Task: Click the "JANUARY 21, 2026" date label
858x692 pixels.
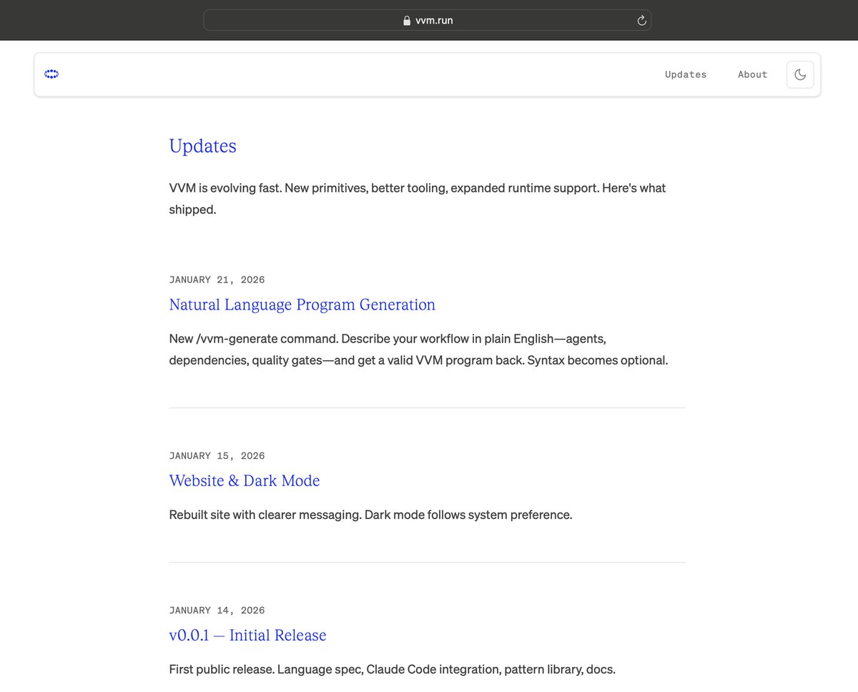Action: click(217, 280)
